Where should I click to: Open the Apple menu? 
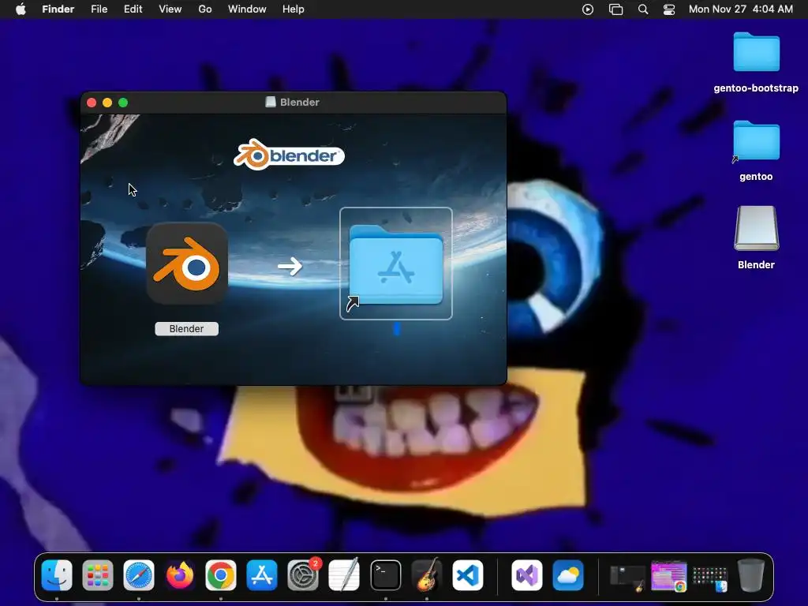[21, 9]
